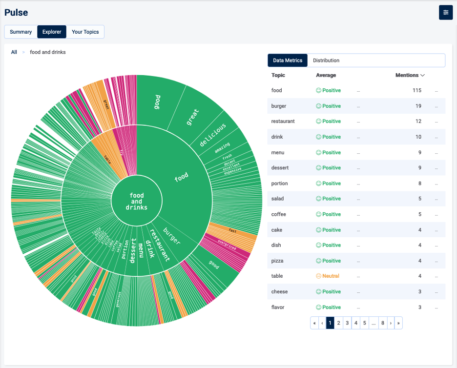The image size is (457, 368).
Task: Expand hidden pages via pagination ellipsis
Action: pyautogui.click(x=374, y=323)
